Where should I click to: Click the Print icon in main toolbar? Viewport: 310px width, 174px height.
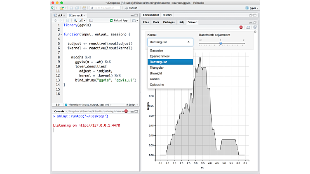[84, 8]
